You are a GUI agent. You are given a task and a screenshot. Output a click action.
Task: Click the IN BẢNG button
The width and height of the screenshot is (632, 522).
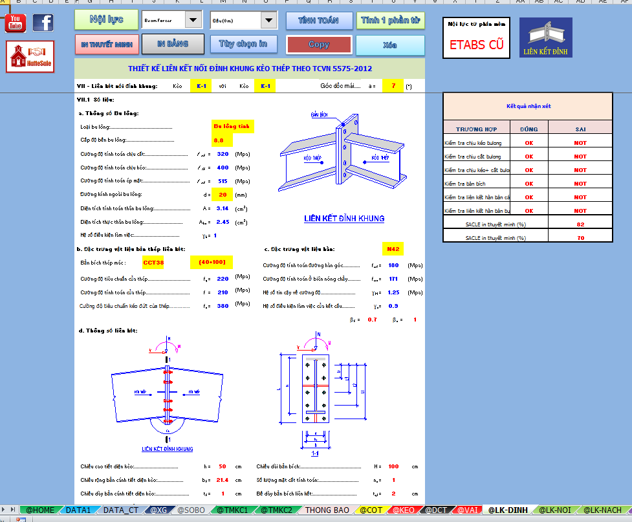(x=173, y=44)
